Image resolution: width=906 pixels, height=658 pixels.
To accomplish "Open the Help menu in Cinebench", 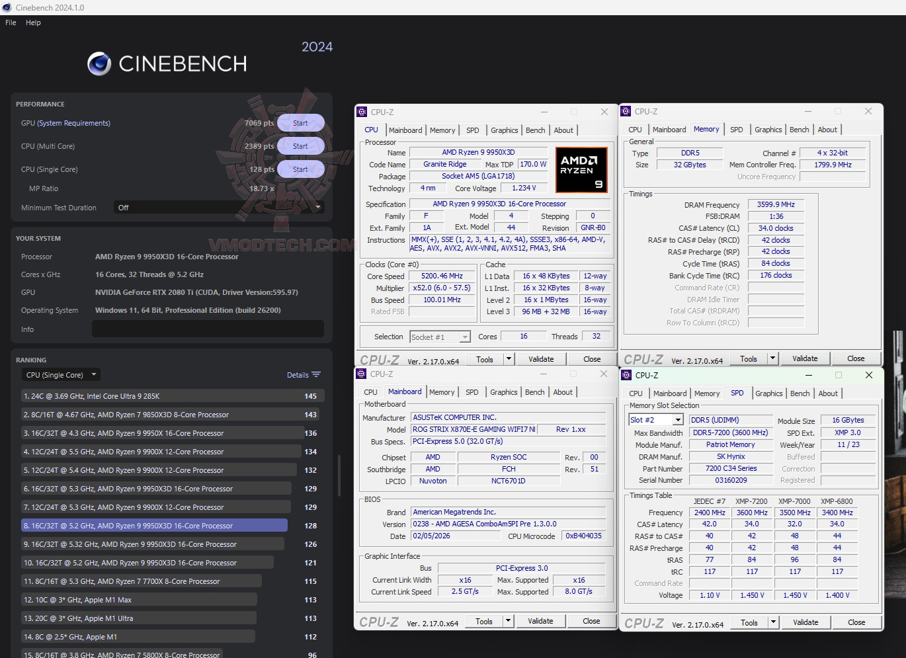I will click(x=33, y=22).
